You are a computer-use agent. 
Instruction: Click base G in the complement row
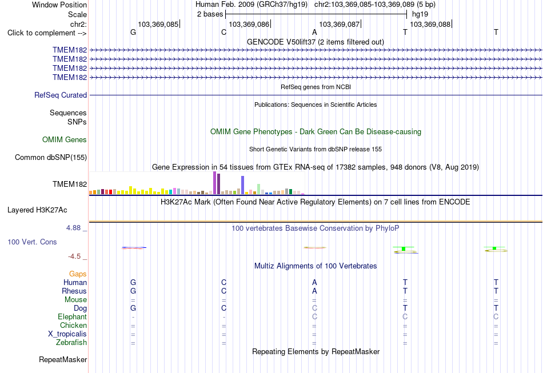click(x=133, y=32)
